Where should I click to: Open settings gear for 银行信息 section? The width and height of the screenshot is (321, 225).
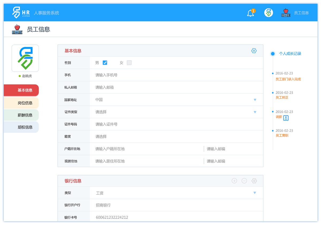[254, 181]
